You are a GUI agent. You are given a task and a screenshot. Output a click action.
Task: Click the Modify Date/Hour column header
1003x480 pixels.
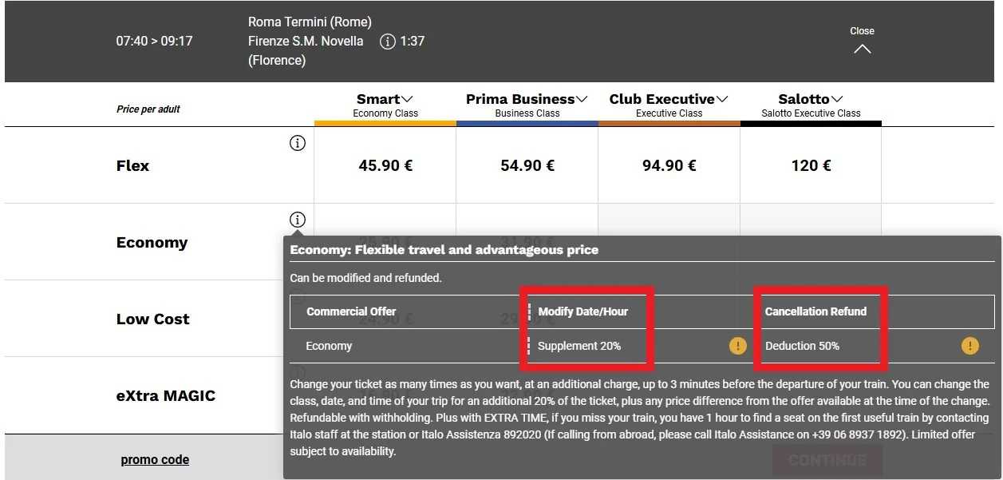[582, 311]
